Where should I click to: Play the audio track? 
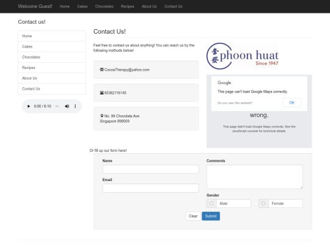29,106
